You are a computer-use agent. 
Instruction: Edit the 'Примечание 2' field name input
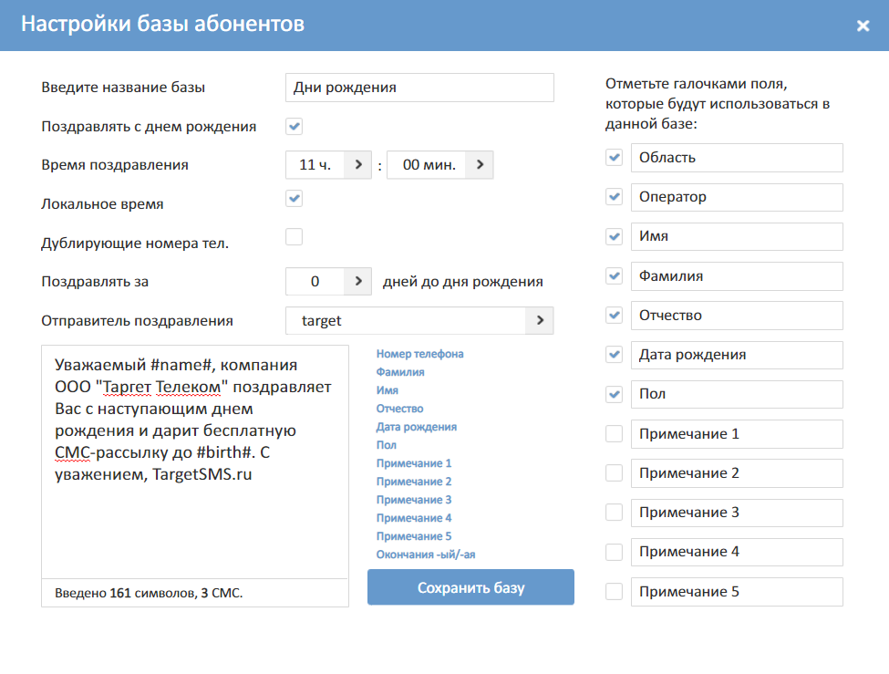coord(737,473)
